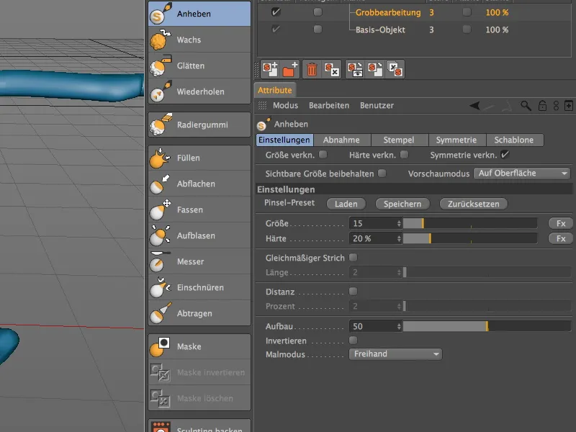Enable the Invertieren checkbox

[353, 340]
